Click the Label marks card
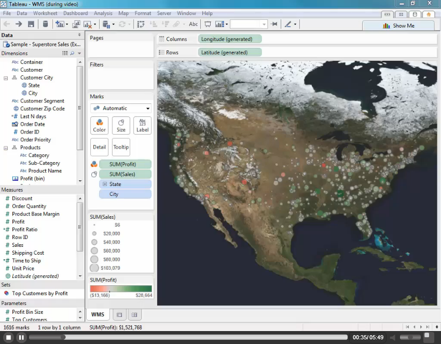This screenshot has width=441, height=344. pos(143,125)
